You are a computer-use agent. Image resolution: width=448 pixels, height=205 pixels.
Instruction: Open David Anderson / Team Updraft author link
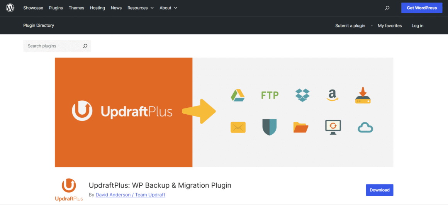point(130,195)
